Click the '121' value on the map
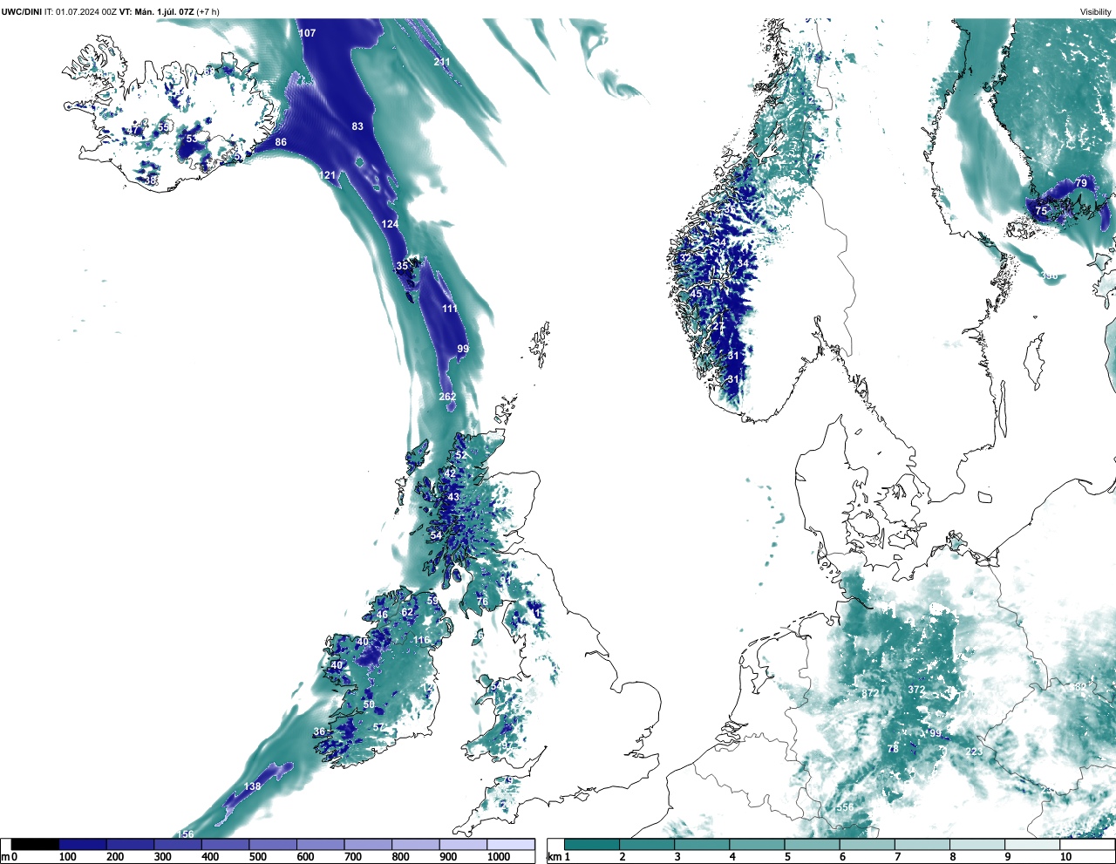Screen dimensions: 1116x864 tap(327, 175)
